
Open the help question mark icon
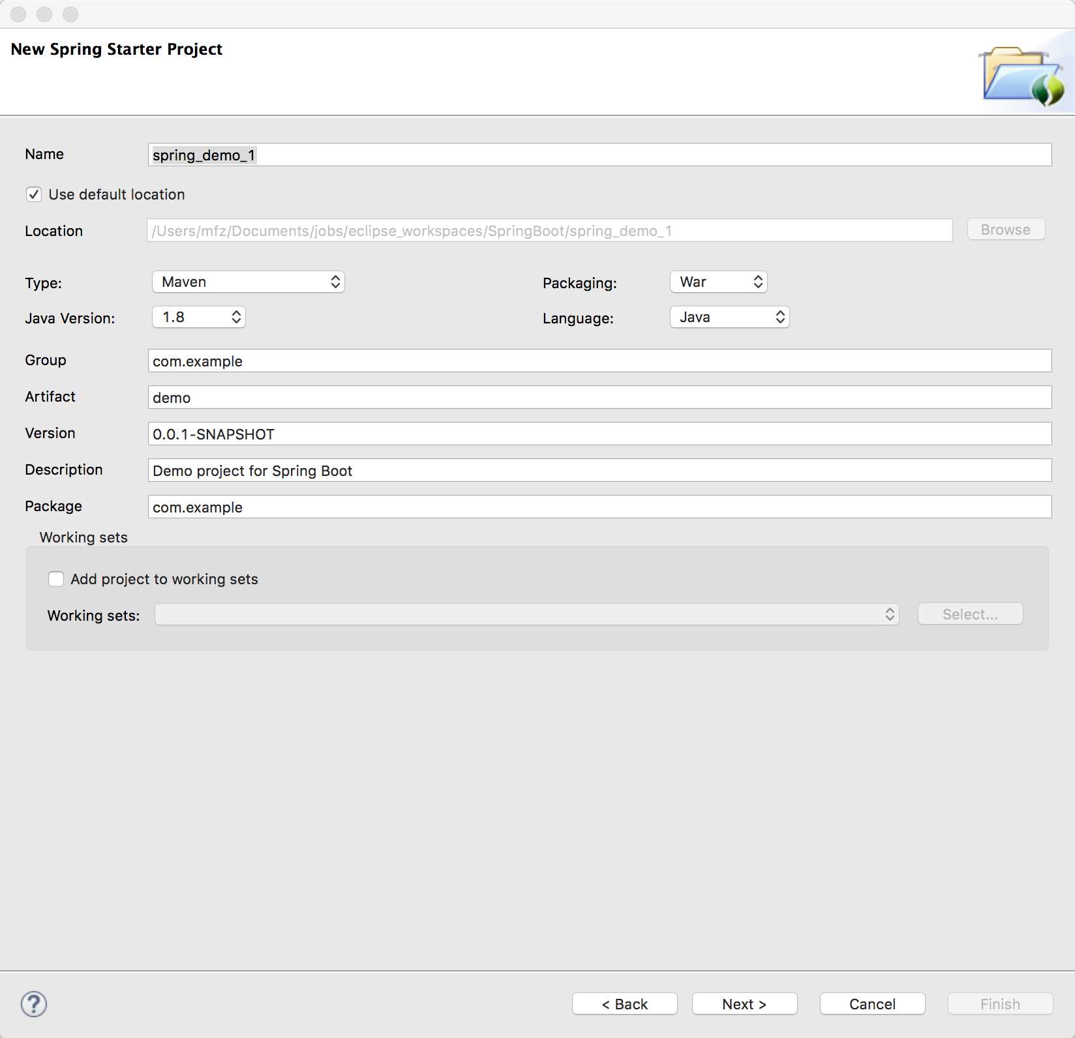pyautogui.click(x=34, y=1004)
